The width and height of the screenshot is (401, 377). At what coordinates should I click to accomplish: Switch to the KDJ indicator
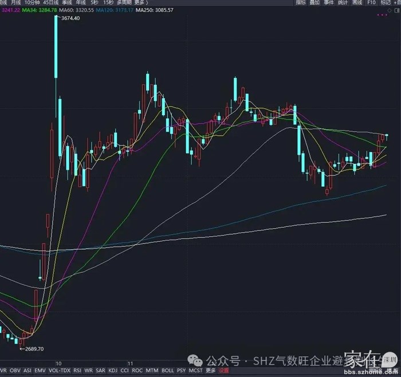tap(112, 371)
